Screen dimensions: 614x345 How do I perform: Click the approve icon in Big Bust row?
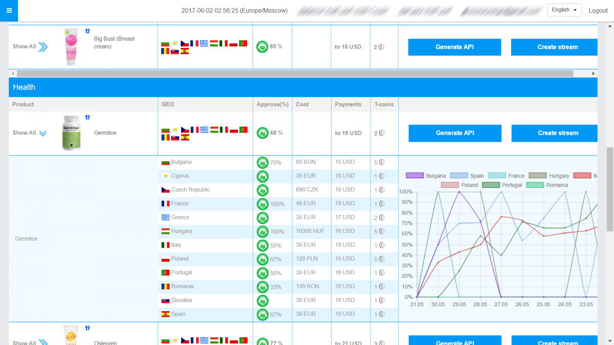pyautogui.click(x=262, y=47)
